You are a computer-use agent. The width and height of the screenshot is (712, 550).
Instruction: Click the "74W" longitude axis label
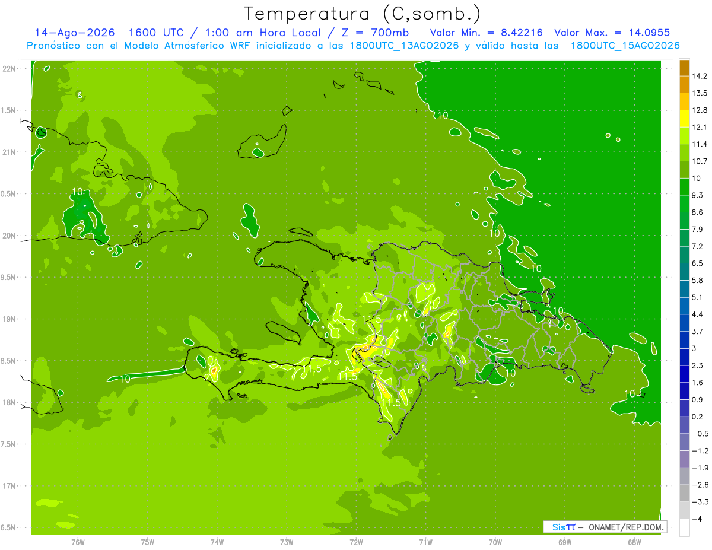(217, 542)
